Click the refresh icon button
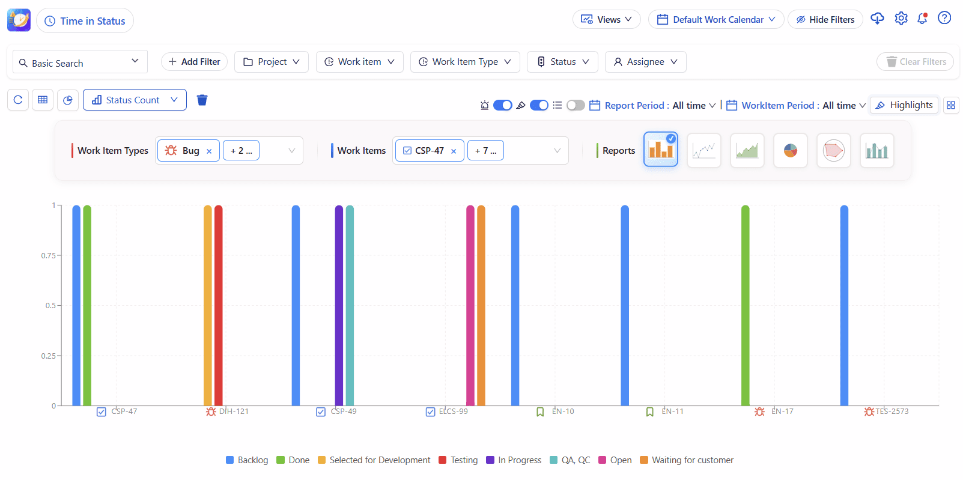The image size is (963, 480). point(18,100)
